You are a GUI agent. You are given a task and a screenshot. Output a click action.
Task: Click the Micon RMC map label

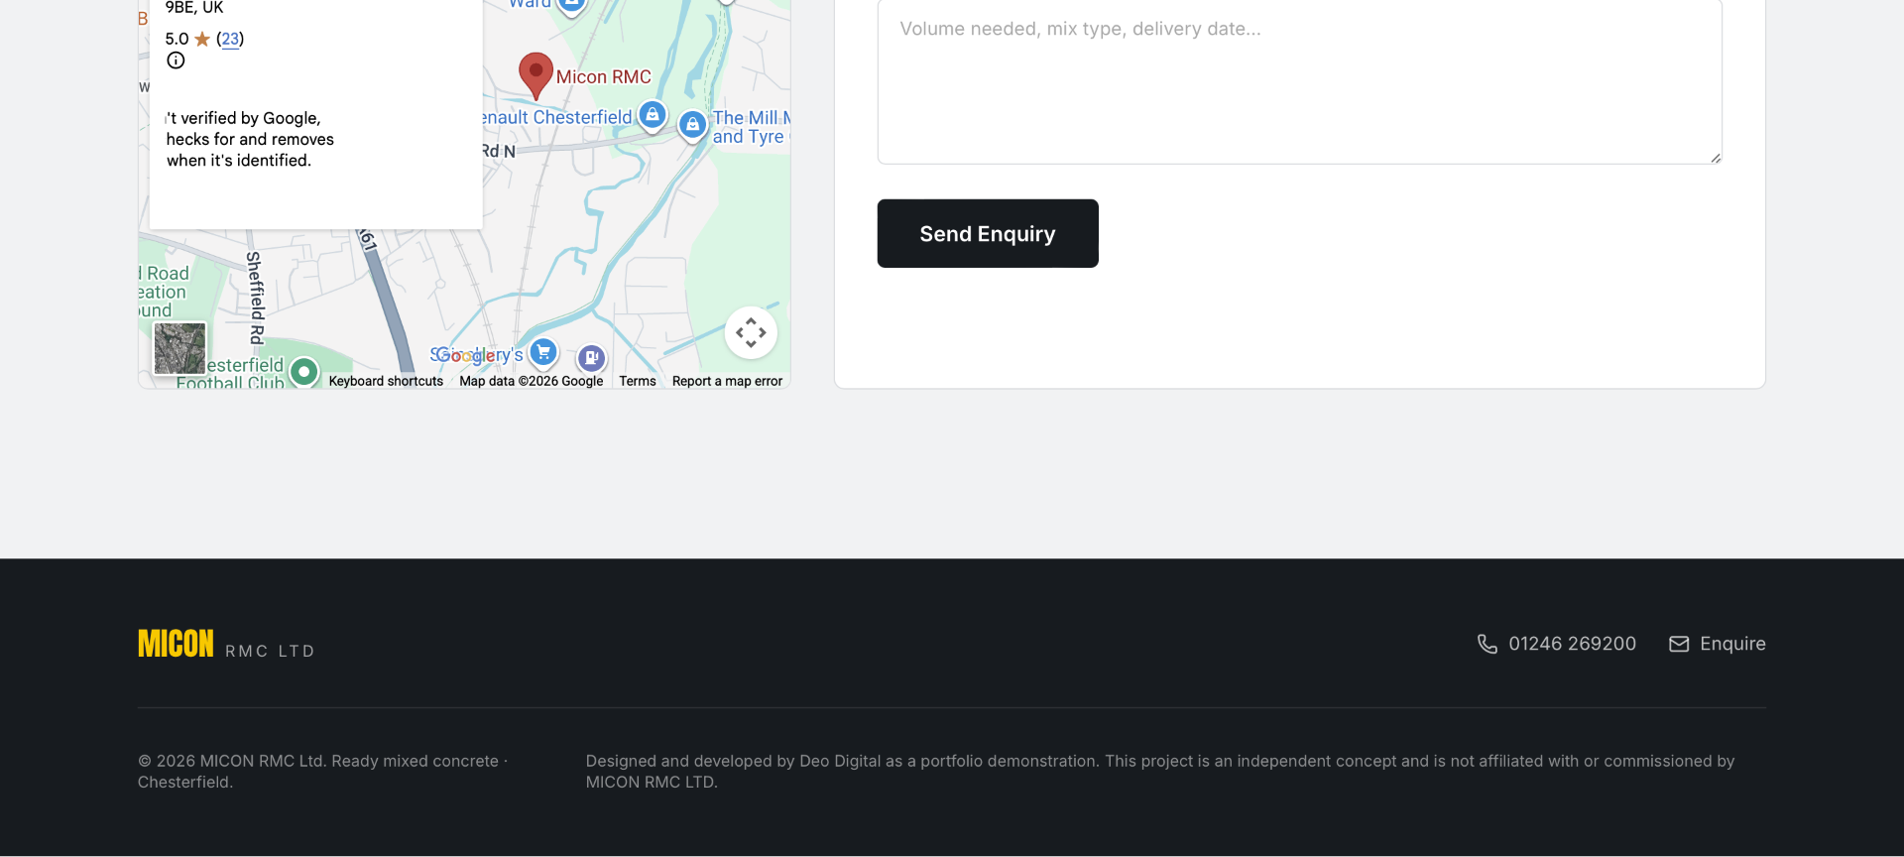[x=603, y=77]
